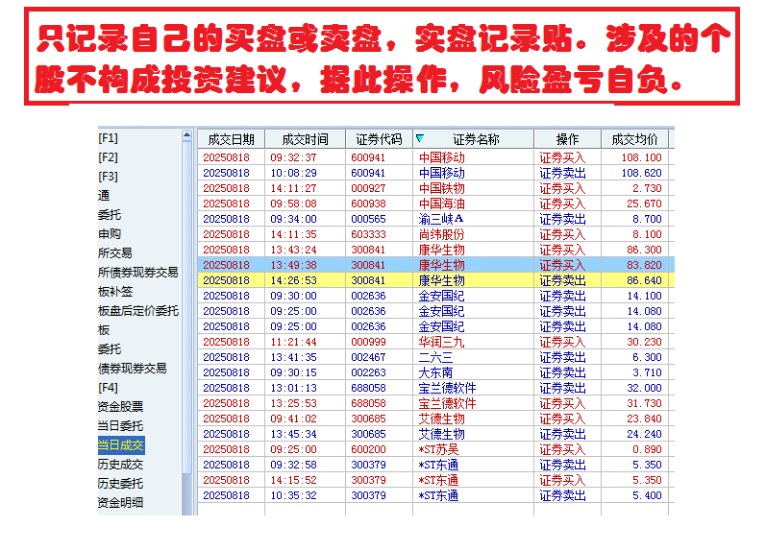Open 历史委托 in the sidebar
This screenshot has width=766, height=551.
[x=120, y=483]
